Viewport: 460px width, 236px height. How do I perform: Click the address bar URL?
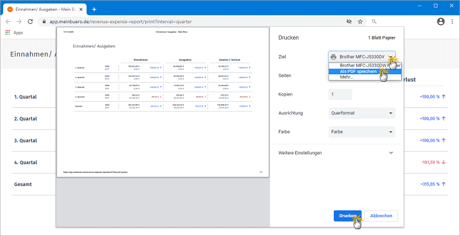(x=121, y=22)
